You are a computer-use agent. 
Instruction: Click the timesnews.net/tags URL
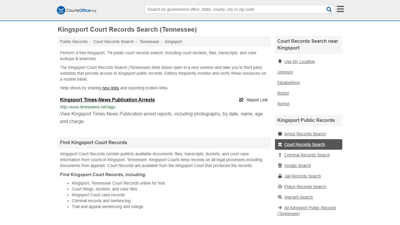88,107
